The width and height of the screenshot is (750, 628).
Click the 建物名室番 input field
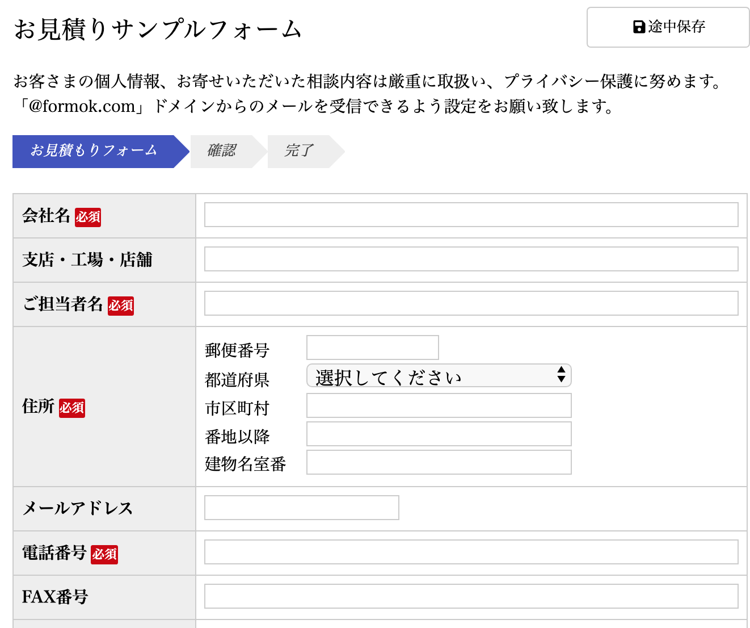pos(439,462)
